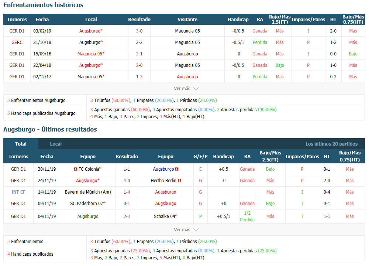Click the red card icon beside Hertha Berlín
Screen dimensions: 369x266
pyautogui.click(x=179, y=181)
